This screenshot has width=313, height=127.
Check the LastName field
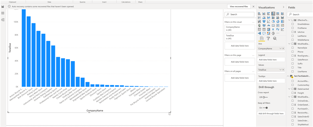(293, 36)
